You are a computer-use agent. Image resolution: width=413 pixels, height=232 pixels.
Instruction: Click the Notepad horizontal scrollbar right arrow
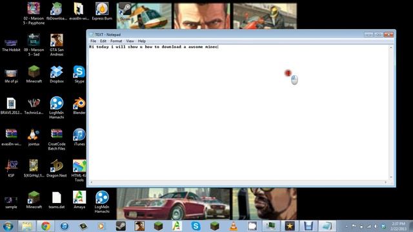tap(386, 182)
